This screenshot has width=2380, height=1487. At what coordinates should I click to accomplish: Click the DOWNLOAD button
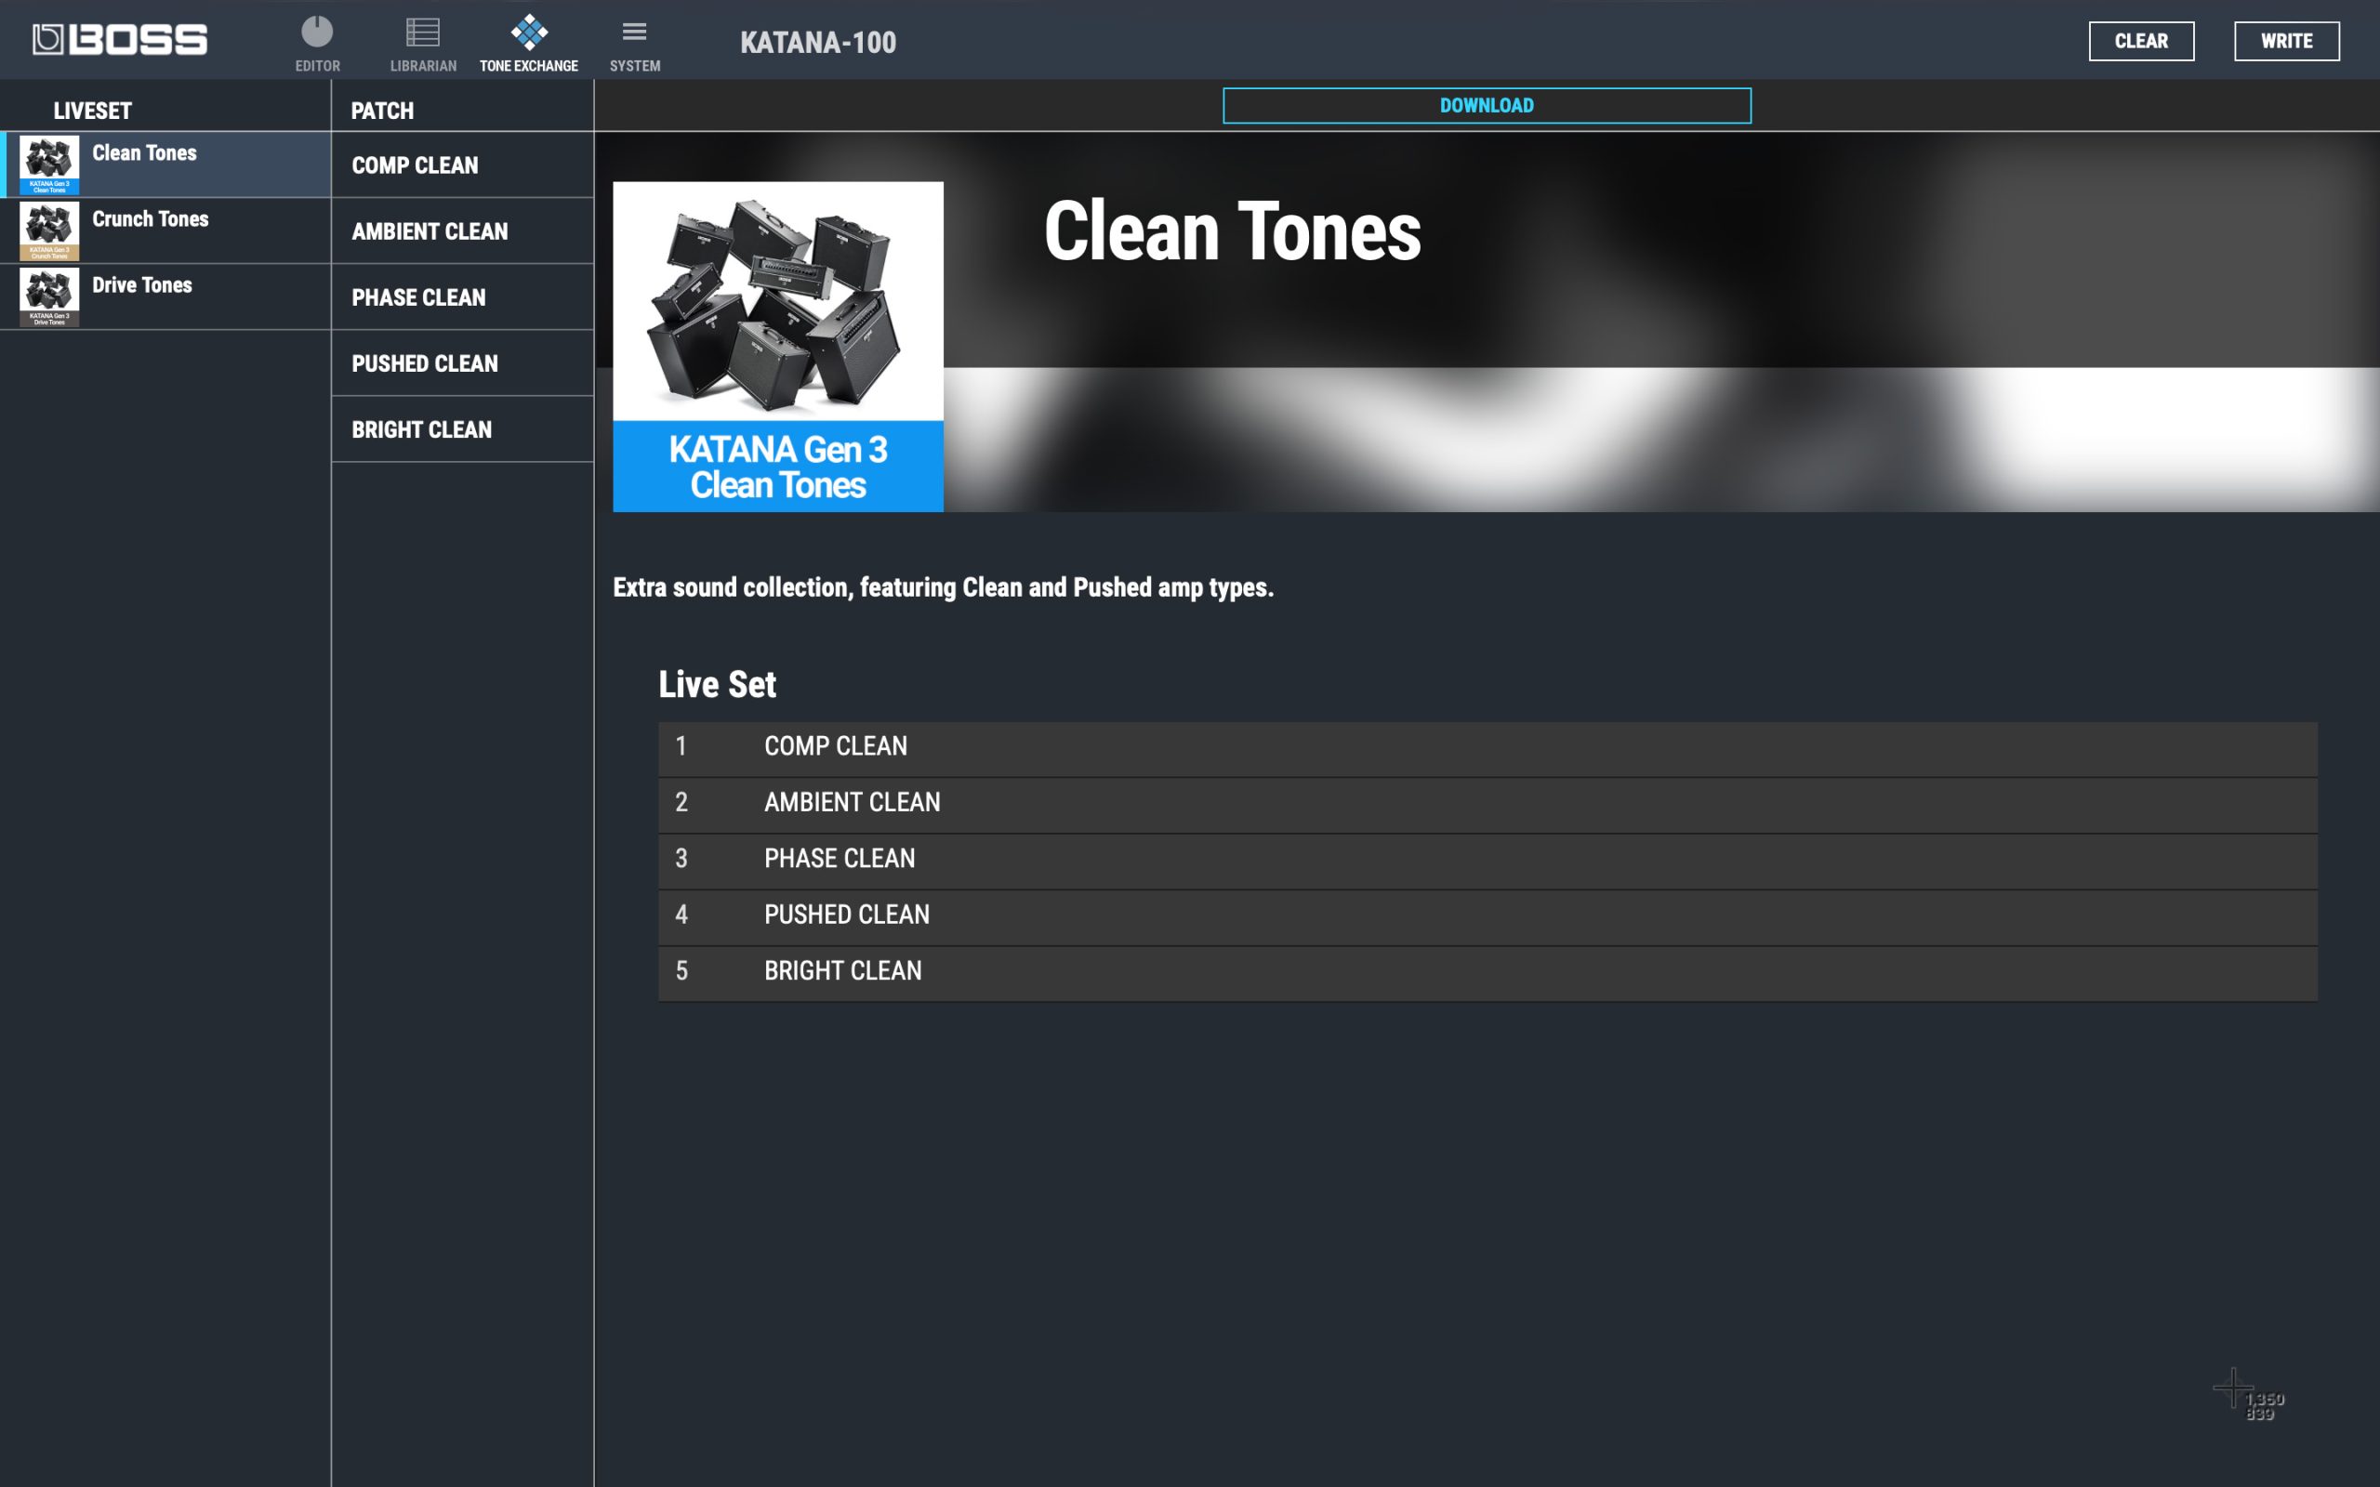point(1486,106)
